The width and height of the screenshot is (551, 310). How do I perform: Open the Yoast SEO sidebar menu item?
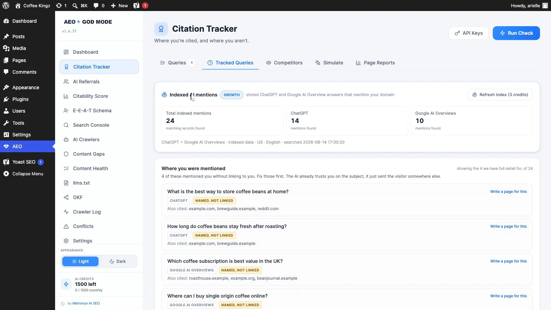28,162
